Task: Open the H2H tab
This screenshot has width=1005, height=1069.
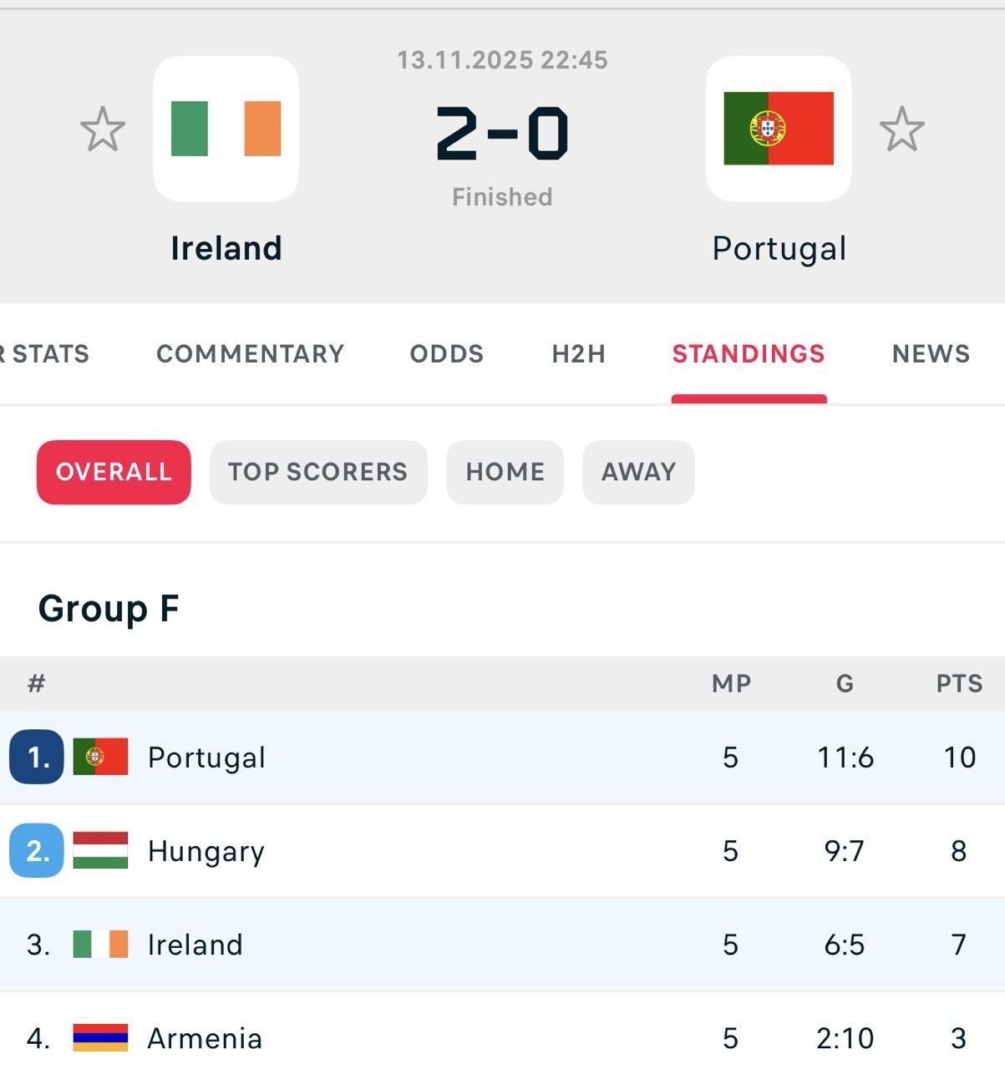Action: (578, 354)
